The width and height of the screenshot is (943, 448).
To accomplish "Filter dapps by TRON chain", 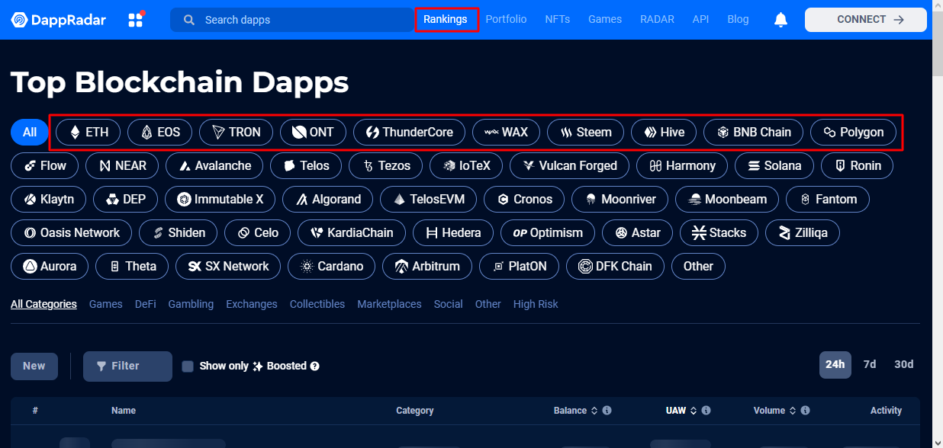I will [236, 133].
